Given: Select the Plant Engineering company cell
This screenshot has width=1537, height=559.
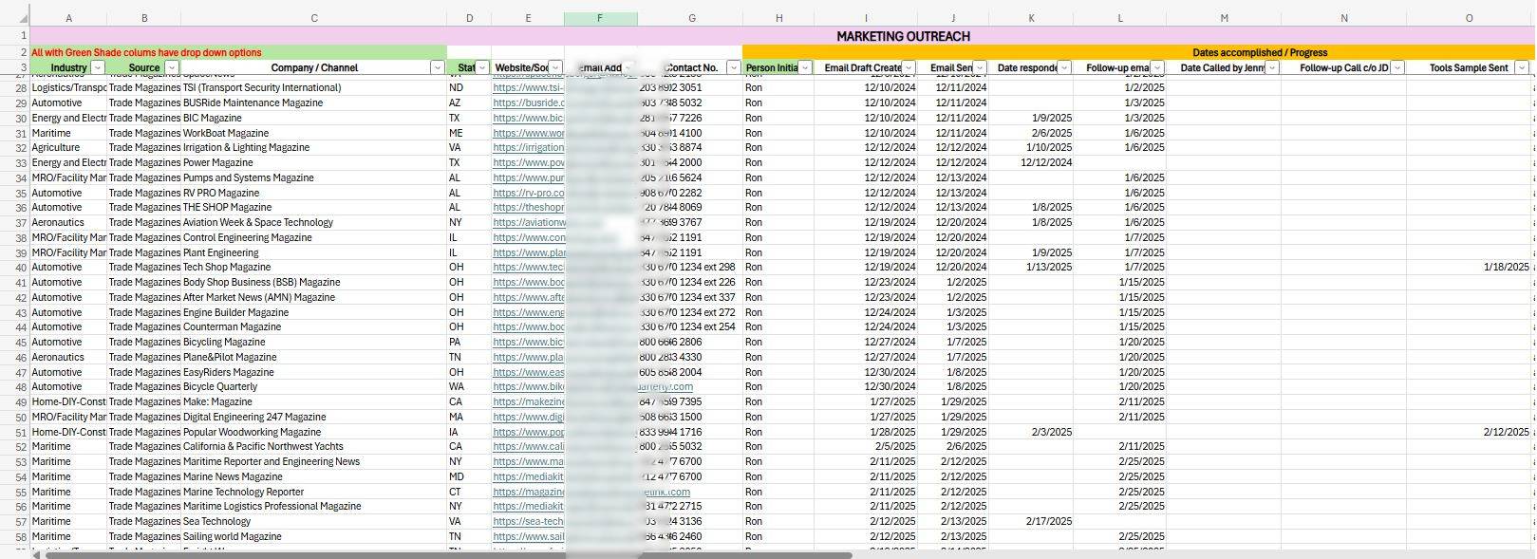Looking at the screenshot, I should [x=314, y=252].
